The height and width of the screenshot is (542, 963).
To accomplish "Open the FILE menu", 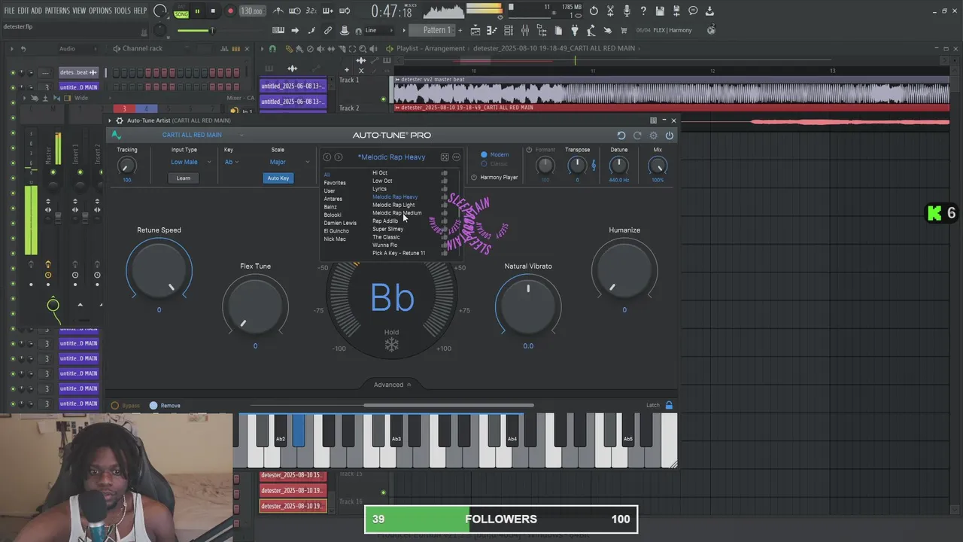I will coord(10,11).
